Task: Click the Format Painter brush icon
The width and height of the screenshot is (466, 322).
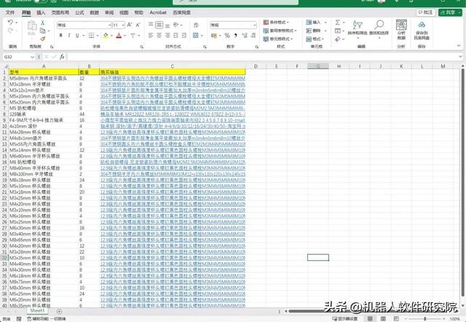Action: pos(42,39)
